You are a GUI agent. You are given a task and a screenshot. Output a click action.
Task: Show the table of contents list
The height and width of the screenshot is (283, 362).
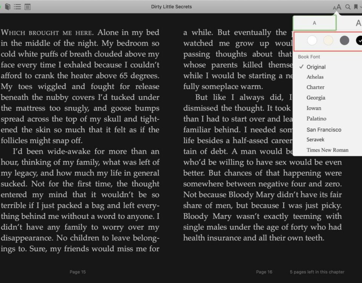coord(17,7)
